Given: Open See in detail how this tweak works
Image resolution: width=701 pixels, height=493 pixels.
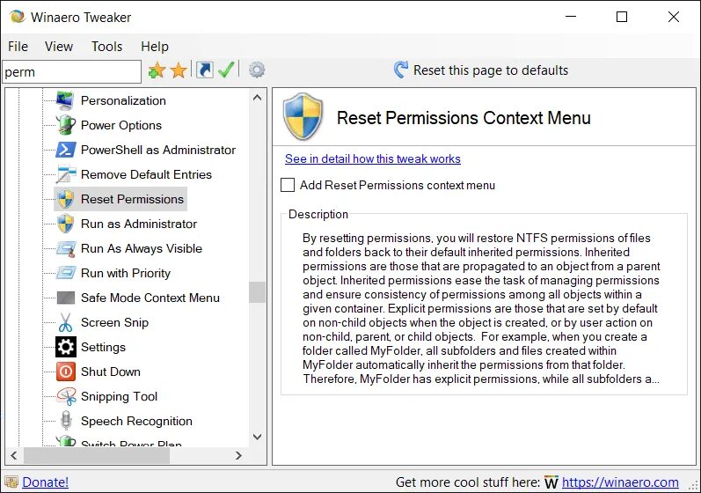Looking at the screenshot, I should coord(373,158).
